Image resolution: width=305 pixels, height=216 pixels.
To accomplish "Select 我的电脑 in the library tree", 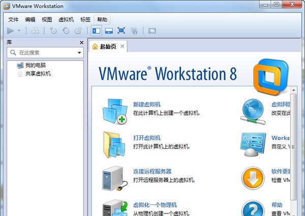I will (35, 65).
